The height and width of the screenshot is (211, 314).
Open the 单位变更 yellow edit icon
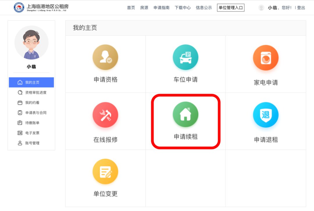(105, 171)
